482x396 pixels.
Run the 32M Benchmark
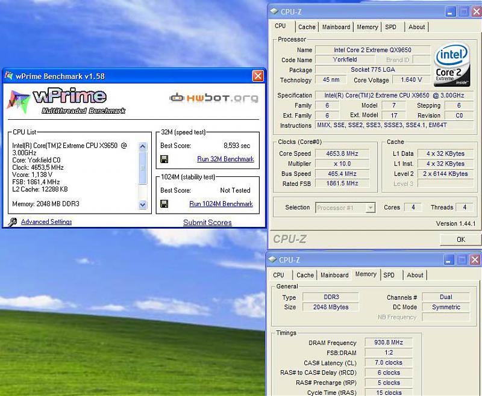coord(225,159)
